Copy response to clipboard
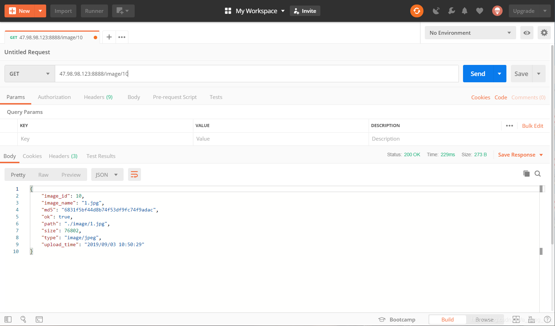Image resolution: width=555 pixels, height=326 pixels. coord(526,174)
